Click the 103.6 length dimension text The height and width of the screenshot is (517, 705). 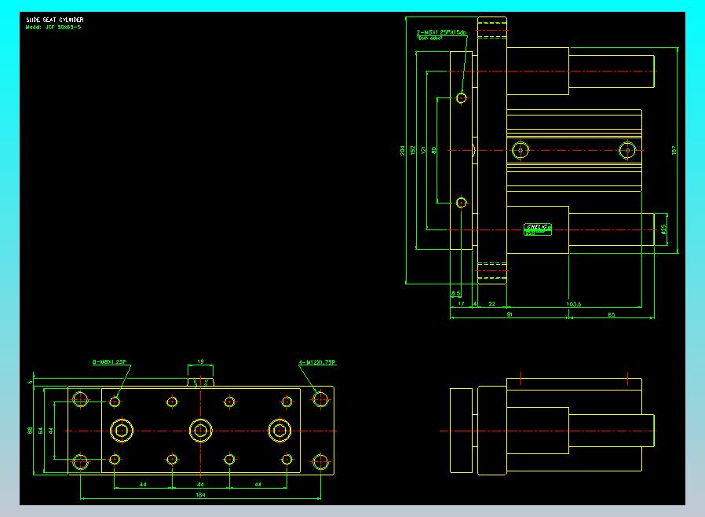point(573,304)
